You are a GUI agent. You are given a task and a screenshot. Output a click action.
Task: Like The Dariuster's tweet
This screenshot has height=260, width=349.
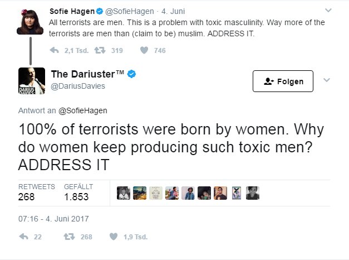(x=114, y=237)
